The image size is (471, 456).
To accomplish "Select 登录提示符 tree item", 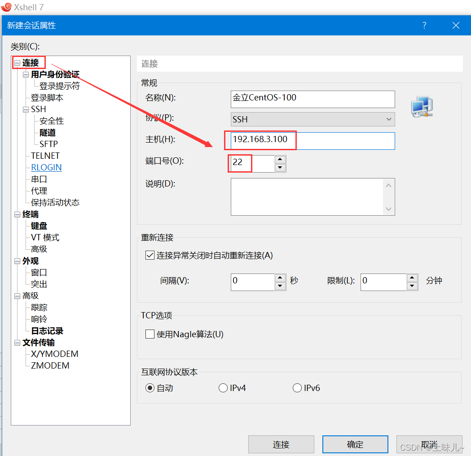I will click(60, 86).
